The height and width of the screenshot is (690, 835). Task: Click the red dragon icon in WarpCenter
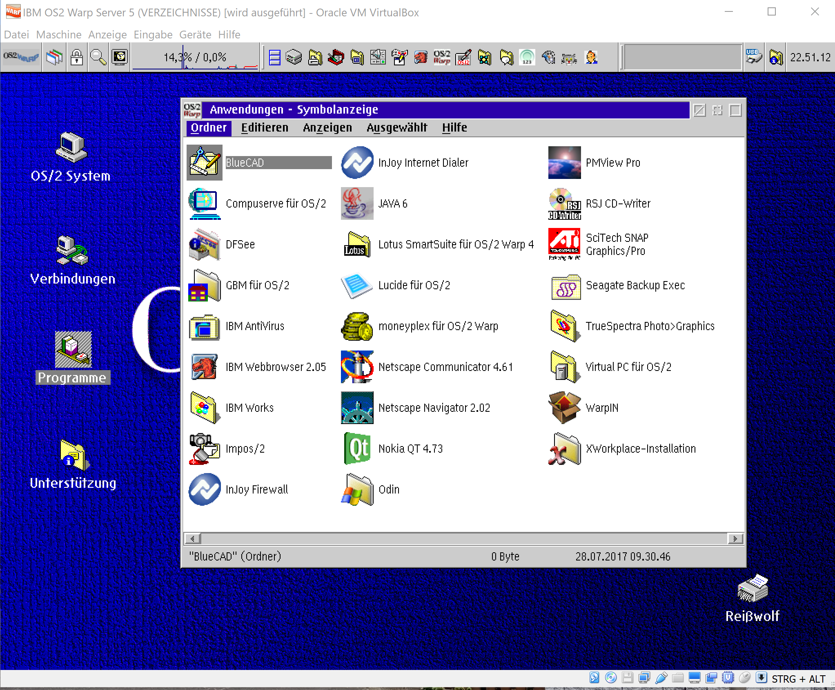pos(421,58)
